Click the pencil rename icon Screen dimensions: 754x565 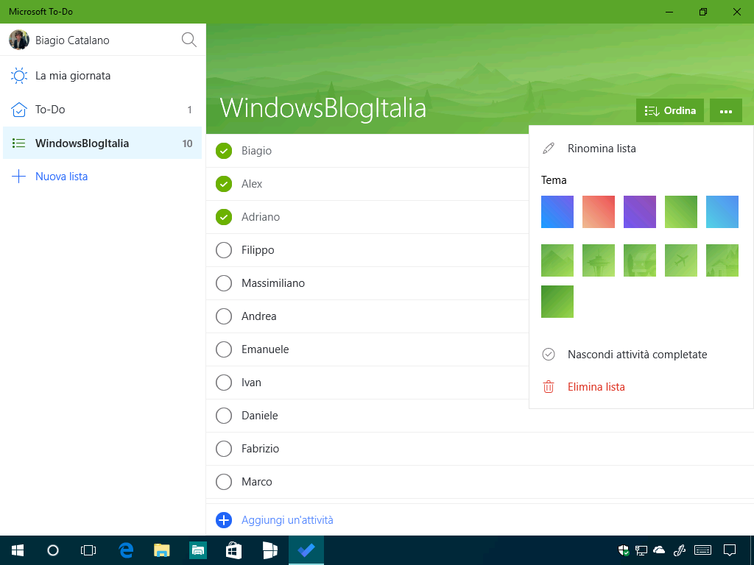548,149
